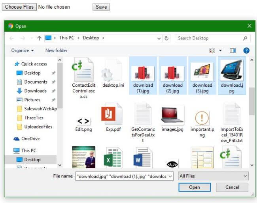This screenshot has width=257, height=203.
Task: Open the blue Help icon
Action: click(246, 50)
